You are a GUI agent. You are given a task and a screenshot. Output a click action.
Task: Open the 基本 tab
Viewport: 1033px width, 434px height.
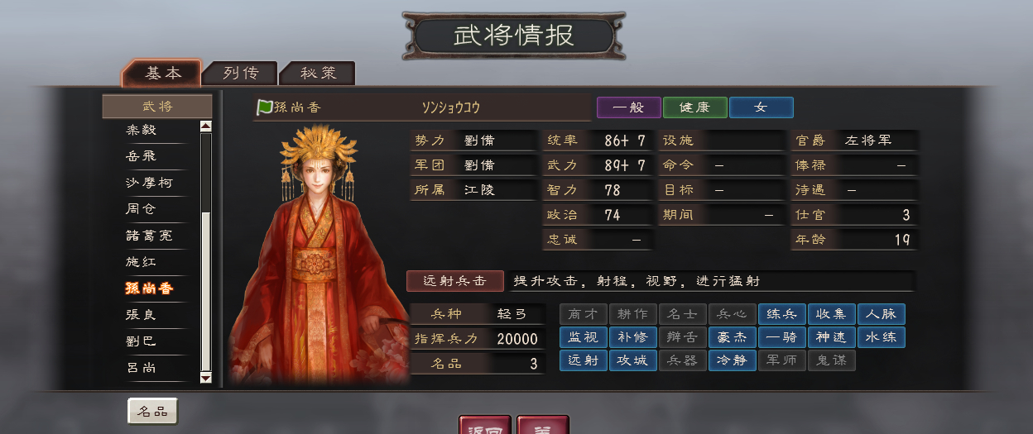[x=162, y=73]
